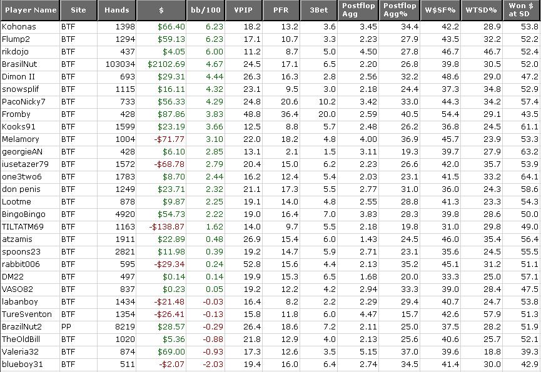Click the 8219 hands cell

125,326
